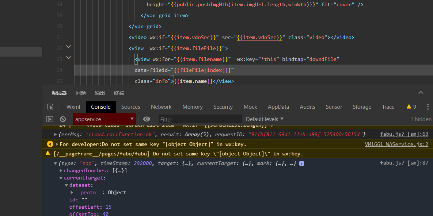Screen dimensions: 433x216
Task: Click the </van-grid> closing tag on line 60
Action: [x=145, y=27]
